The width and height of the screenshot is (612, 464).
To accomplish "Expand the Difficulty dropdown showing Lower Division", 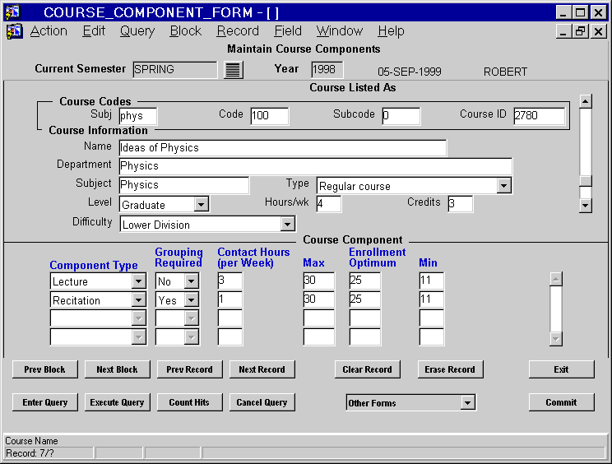I will [x=287, y=224].
